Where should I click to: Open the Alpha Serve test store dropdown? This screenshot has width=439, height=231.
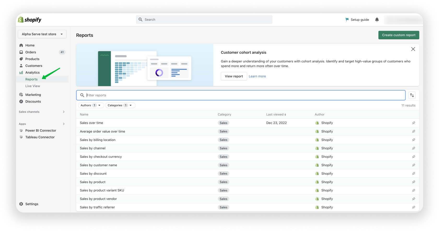42,34
